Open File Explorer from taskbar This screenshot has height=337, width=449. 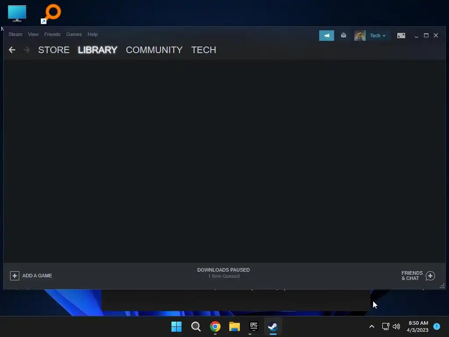pos(235,326)
